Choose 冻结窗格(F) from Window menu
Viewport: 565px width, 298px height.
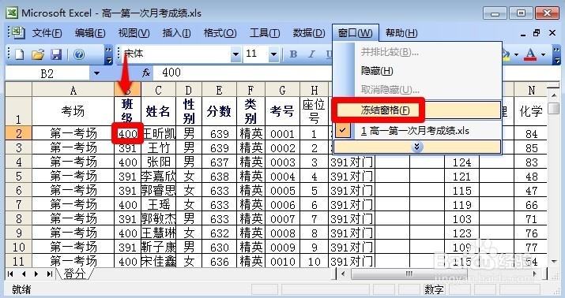coord(417,110)
